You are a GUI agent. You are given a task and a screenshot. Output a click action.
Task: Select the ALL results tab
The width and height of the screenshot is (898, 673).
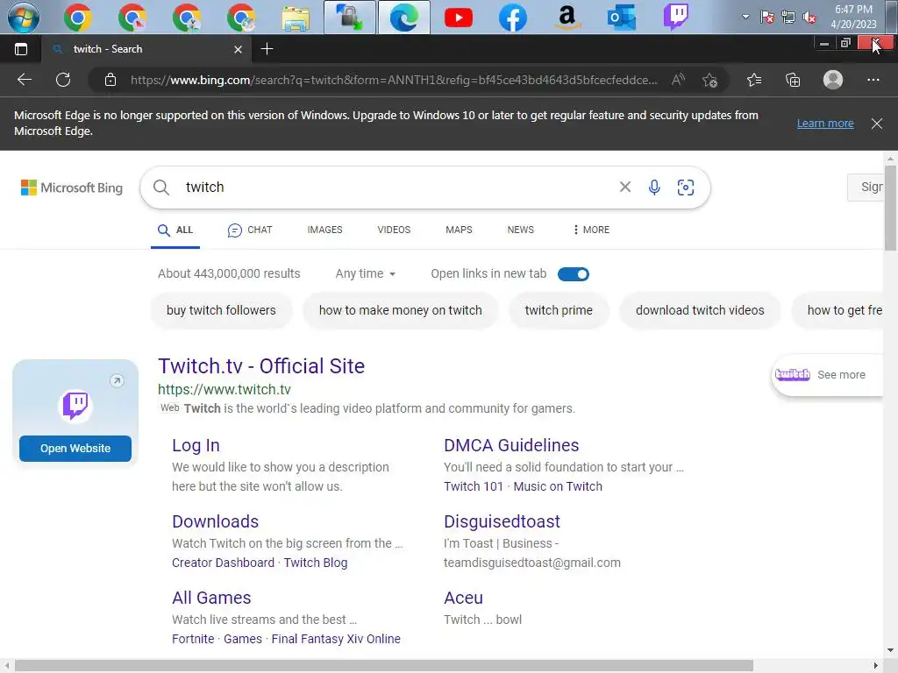point(175,230)
